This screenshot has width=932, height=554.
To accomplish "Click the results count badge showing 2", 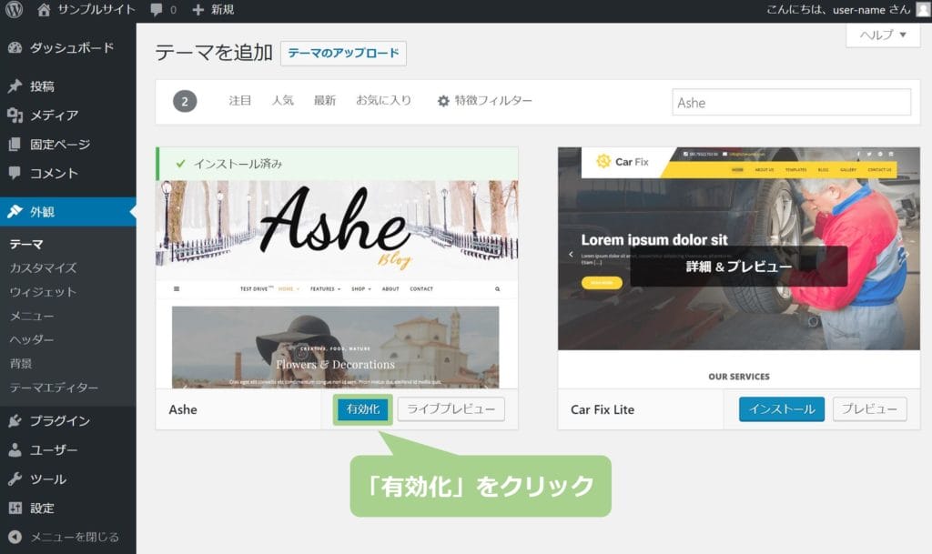I will coord(185,102).
